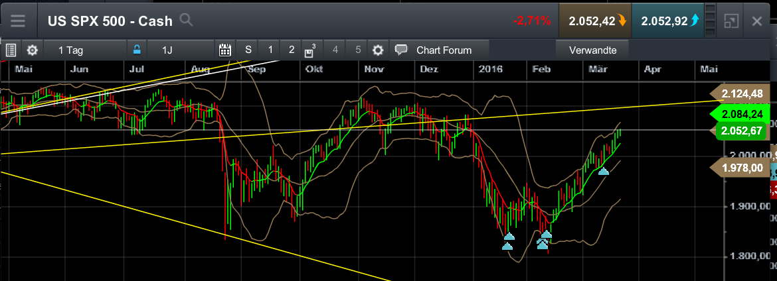Image resolution: width=777 pixels, height=281 pixels.
Task: Click the stacked bars indicator beside buy price
Action: (711, 21)
